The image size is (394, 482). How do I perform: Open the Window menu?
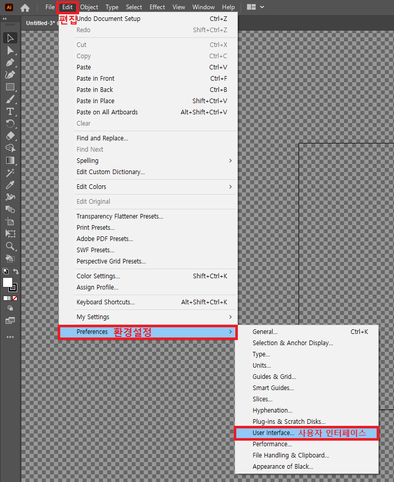point(204,7)
